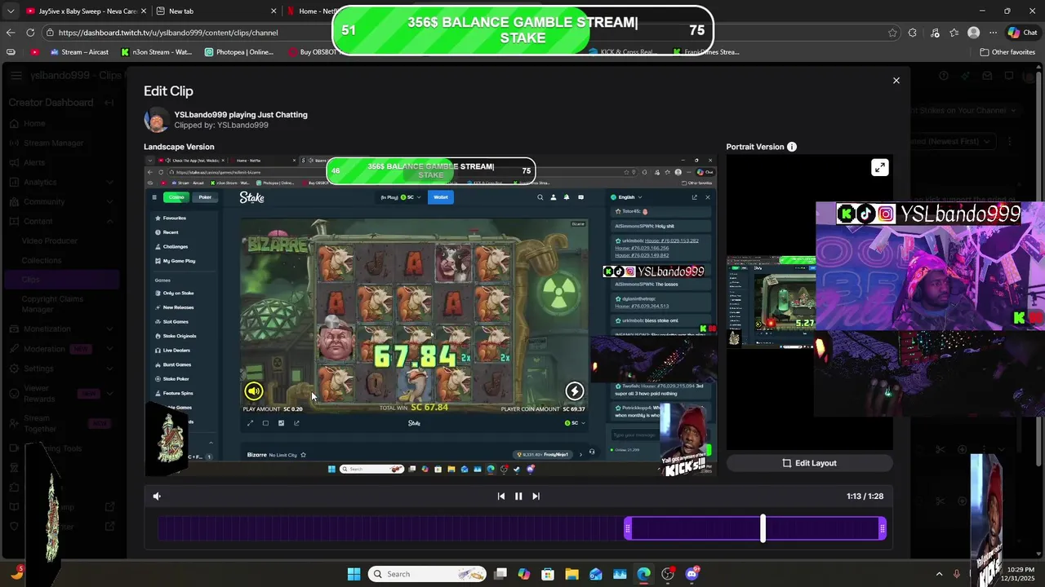This screenshot has width=1045, height=587.
Task: Grab the right trim handle on timeline
Action: [x=883, y=529]
